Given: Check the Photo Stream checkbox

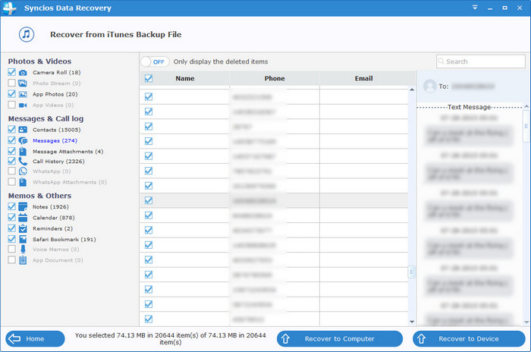Looking at the screenshot, I should point(11,83).
